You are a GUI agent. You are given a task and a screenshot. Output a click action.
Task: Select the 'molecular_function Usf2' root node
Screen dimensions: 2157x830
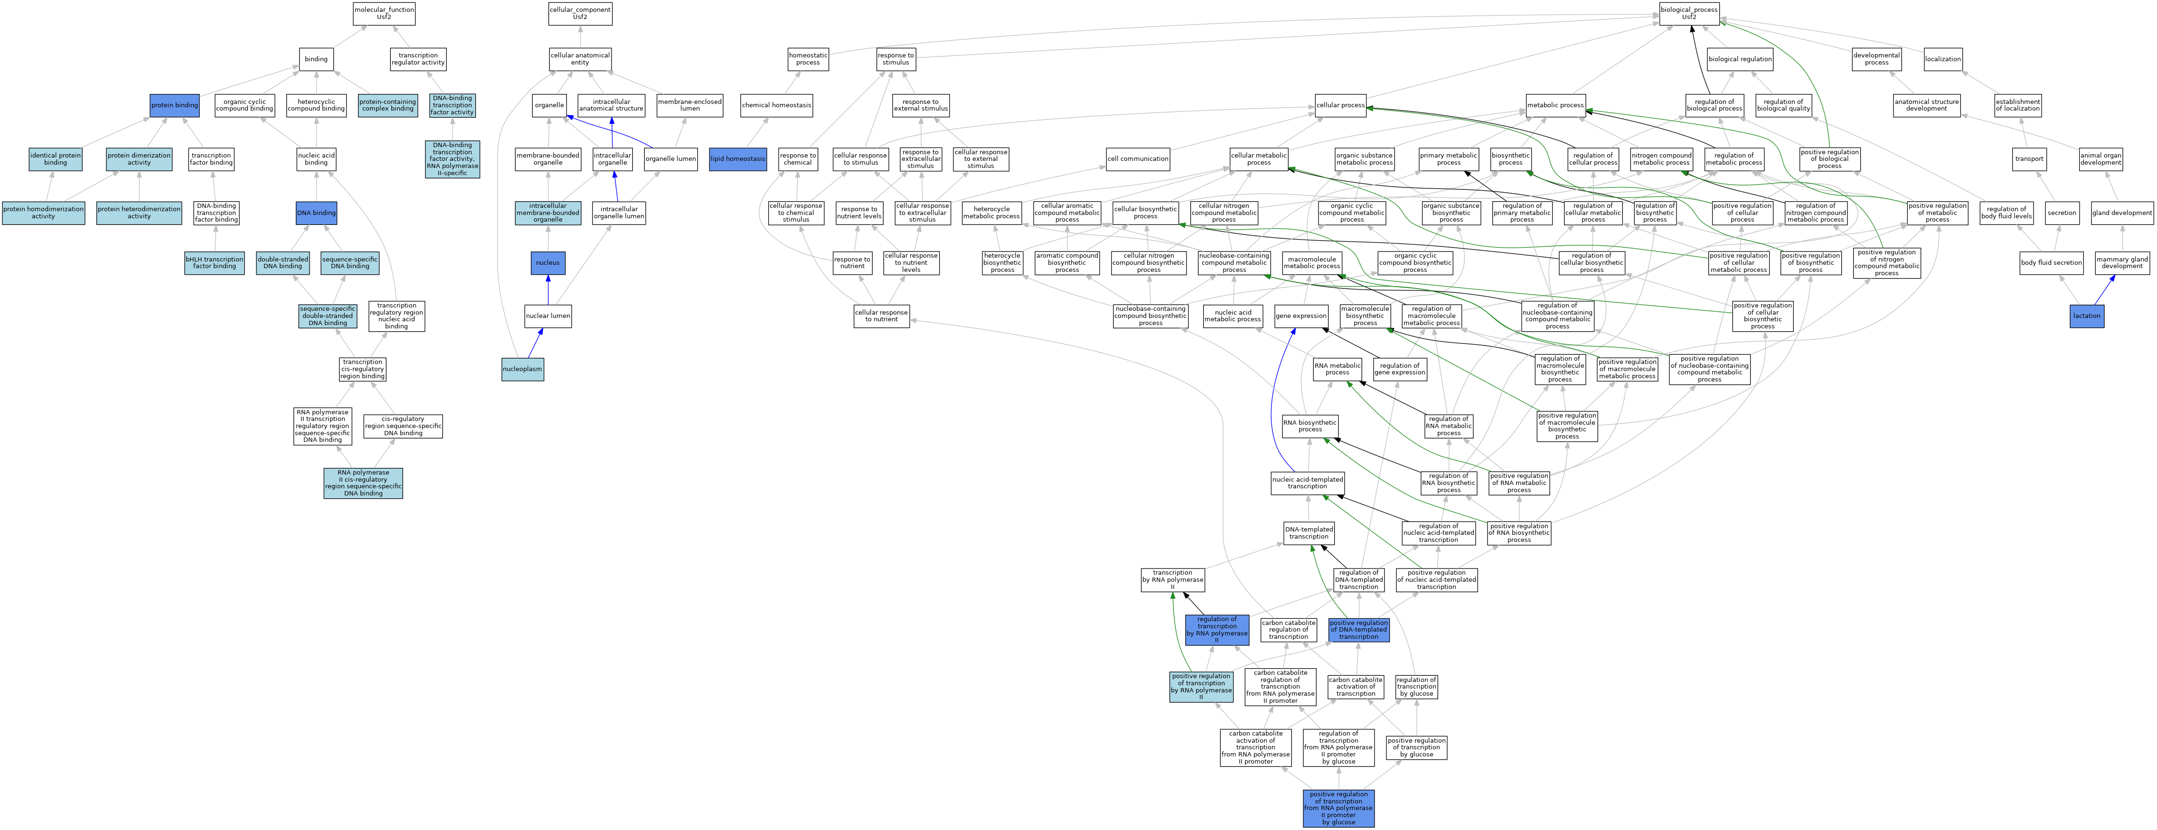(x=384, y=13)
